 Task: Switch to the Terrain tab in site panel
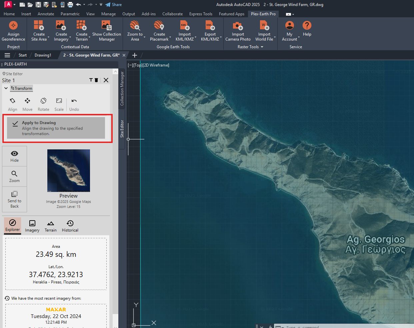[51, 226]
